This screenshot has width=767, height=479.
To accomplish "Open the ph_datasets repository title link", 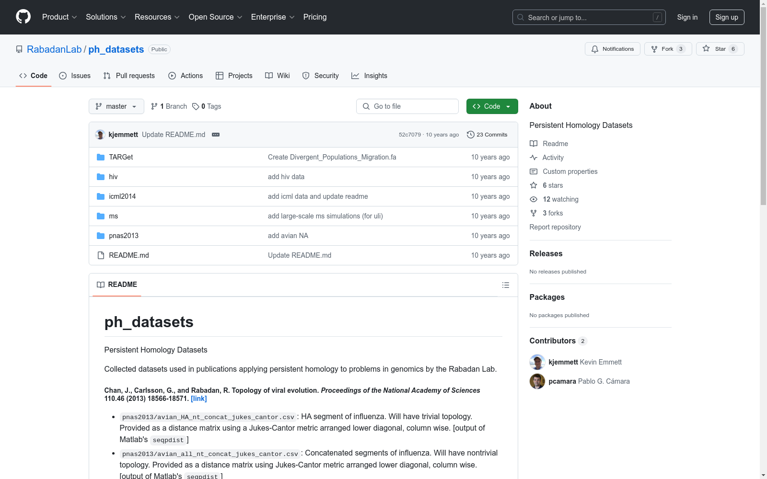I will point(116,49).
